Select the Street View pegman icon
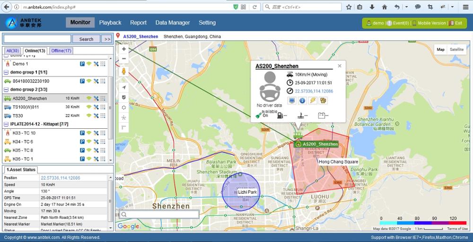This screenshot has width=473, height=242. [123, 72]
